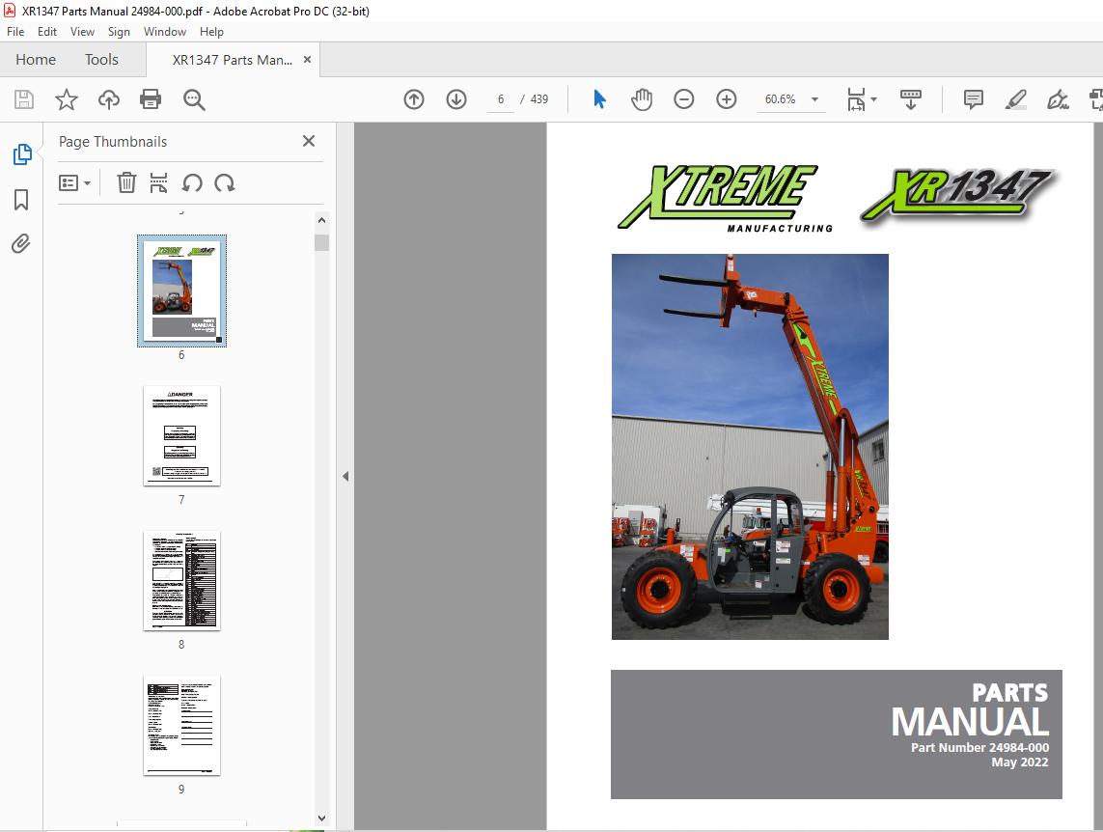The width and height of the screenshot is (1103, 832).
Task: Click the PARTS heading on cover page
Action: pyautogui.click(x=1010, y=693)
